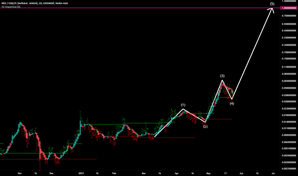Click the 0.7500000000 price axis label

(x=289, y=16)
